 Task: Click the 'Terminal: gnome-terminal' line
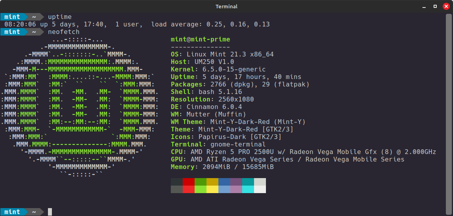coord(218,144)
